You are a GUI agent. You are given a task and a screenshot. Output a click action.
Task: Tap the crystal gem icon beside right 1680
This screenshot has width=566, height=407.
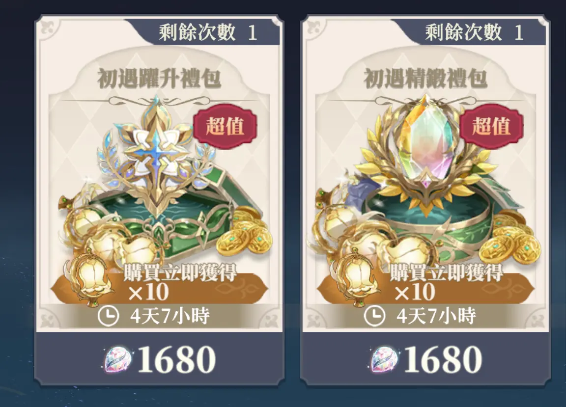[384, 359]
